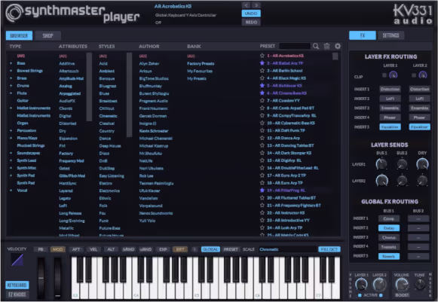Expand the Bowed Strings type category
This screenshot has width=438, height=302.
pyautogui.click(x=11, y=71)
